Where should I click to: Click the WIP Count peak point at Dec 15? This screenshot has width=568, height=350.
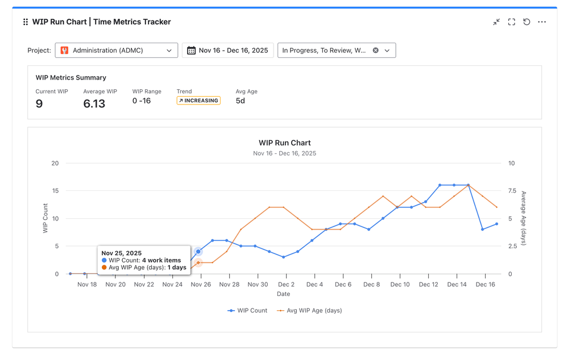tap(468, 185)
